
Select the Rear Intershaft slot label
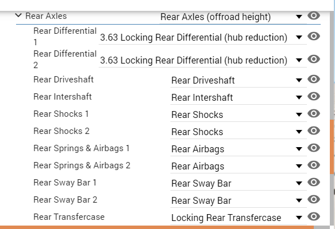tap(63, 97)
